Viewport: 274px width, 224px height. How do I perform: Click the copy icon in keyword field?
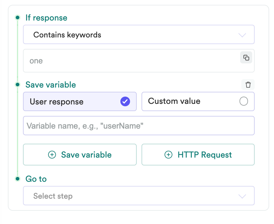click(x=246, y=57)
